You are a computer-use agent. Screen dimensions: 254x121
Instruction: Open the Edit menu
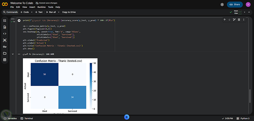click(x=18, y=7)
